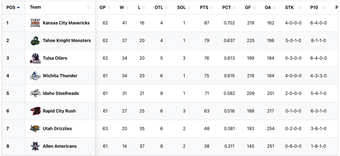340x156 pixels.
Task: Click the Utah Grizzlies team logo
Action: 35,129
